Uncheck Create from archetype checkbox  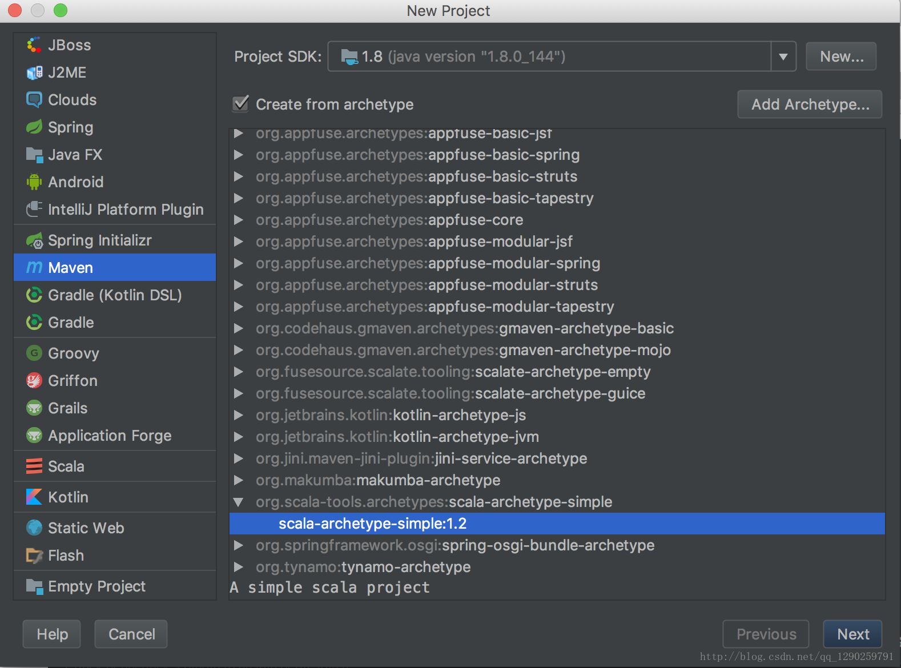tap(241, 104)
